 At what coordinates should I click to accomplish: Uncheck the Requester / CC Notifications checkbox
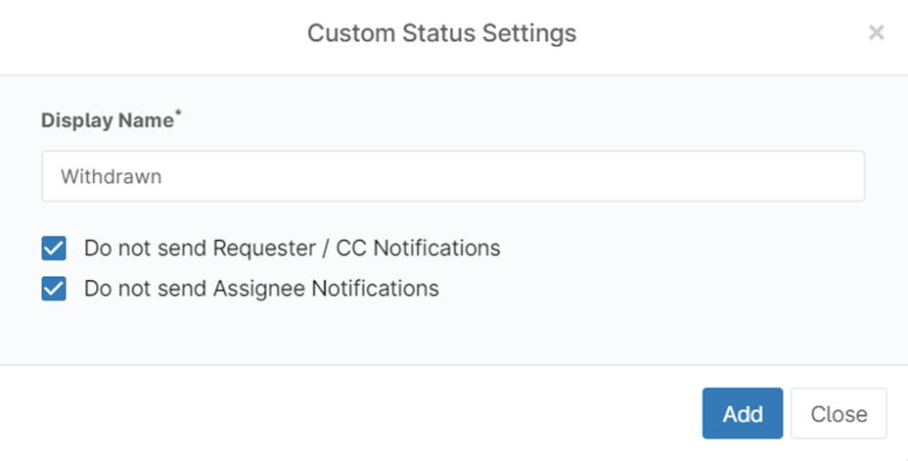(54, 249)
